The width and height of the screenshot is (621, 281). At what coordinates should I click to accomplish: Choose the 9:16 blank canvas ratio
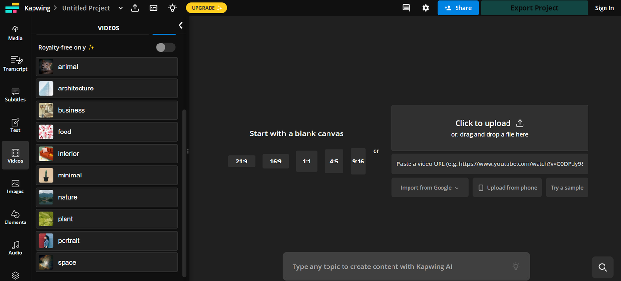coord(358,161)
